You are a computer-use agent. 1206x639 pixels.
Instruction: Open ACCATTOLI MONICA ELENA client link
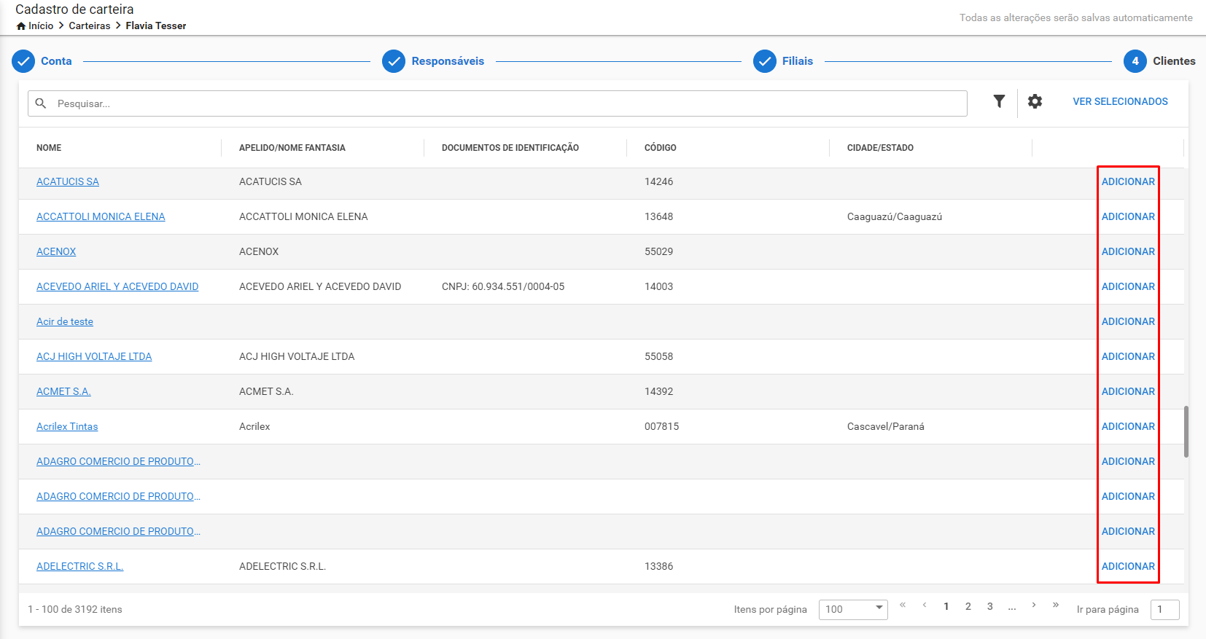pos(101,216)
